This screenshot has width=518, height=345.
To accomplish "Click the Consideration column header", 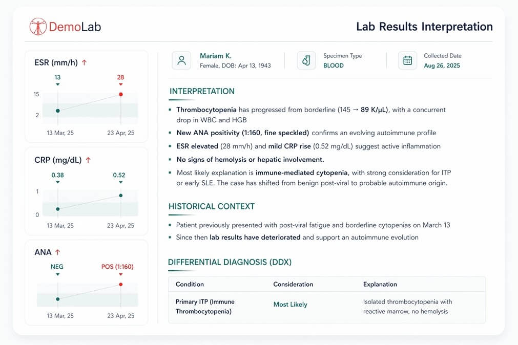I will pos(293,284).
